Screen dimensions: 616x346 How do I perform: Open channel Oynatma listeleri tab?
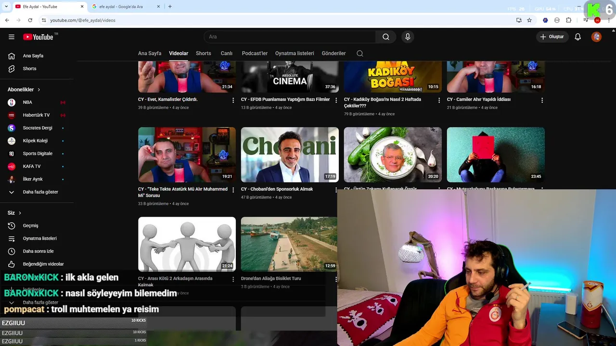click(x=295, y=53)
